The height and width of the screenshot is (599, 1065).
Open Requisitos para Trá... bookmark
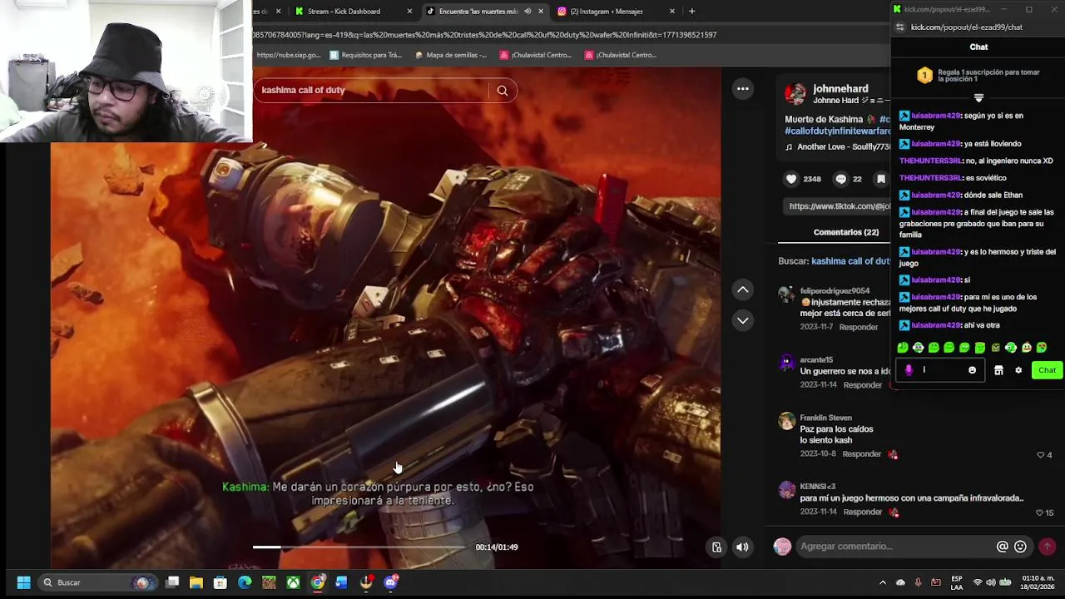click(365, 55)
